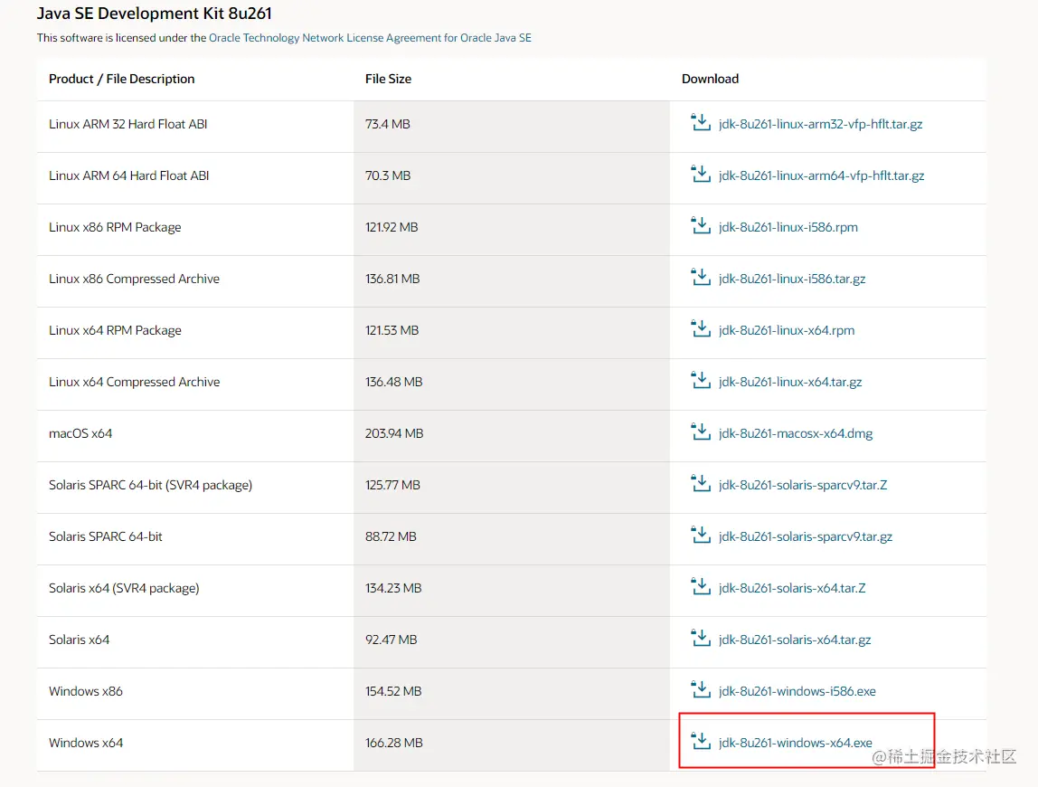
Task: Download jdk-8u261-solaris-x64.tar.gz link
Action: pos(795,640)
